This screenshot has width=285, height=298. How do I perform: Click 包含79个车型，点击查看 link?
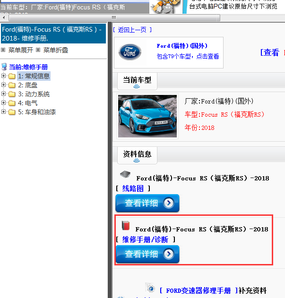(x=188, y=56)
